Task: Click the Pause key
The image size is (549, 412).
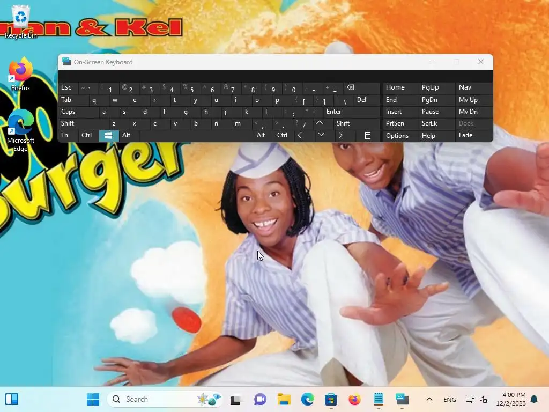Action: [436, 112]
